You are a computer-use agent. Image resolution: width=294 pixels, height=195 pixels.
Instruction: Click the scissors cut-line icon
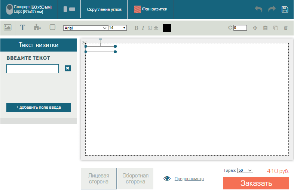click(84, 43)
